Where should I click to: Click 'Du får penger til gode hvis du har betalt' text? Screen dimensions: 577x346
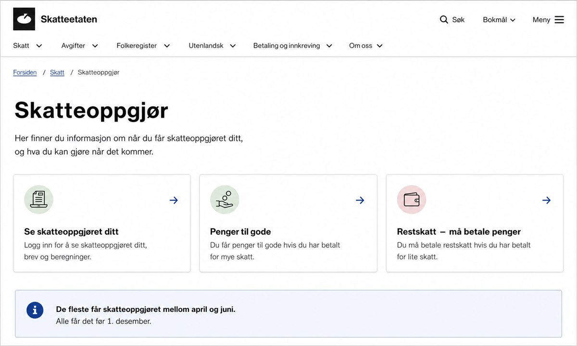click(x=275, y=245)
